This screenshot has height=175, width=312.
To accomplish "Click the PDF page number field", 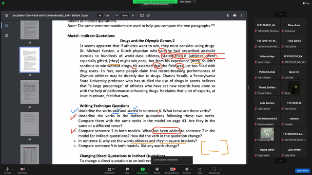I will click(100, 16).
